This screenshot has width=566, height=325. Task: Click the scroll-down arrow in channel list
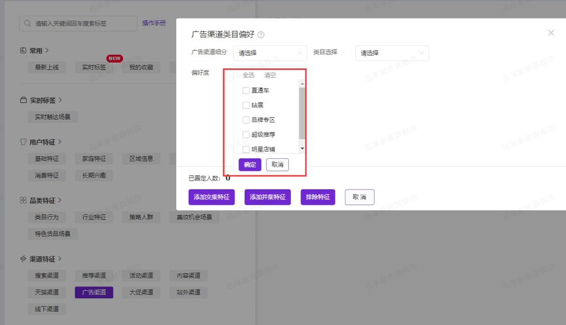pyautogui.click(x=302, y=149)
